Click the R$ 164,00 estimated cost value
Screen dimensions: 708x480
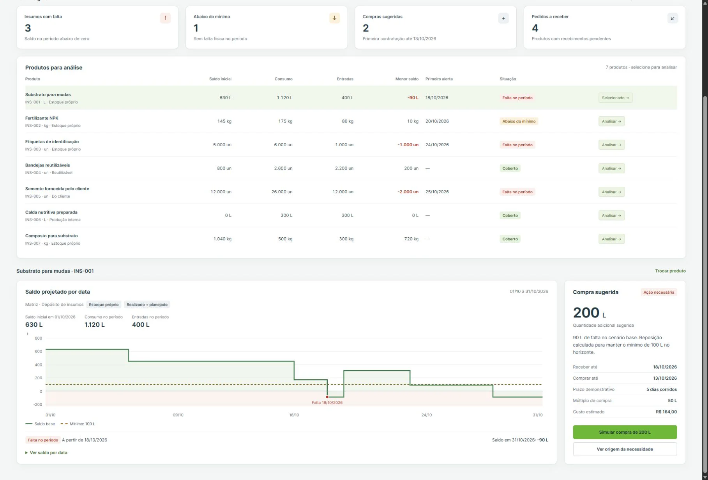pyautogui.click(x=666, y=412)
